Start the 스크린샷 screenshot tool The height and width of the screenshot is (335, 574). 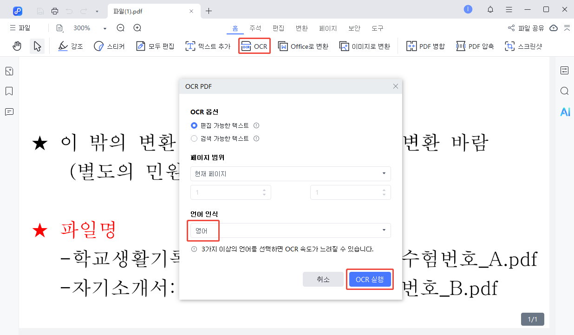pos(523,46)
